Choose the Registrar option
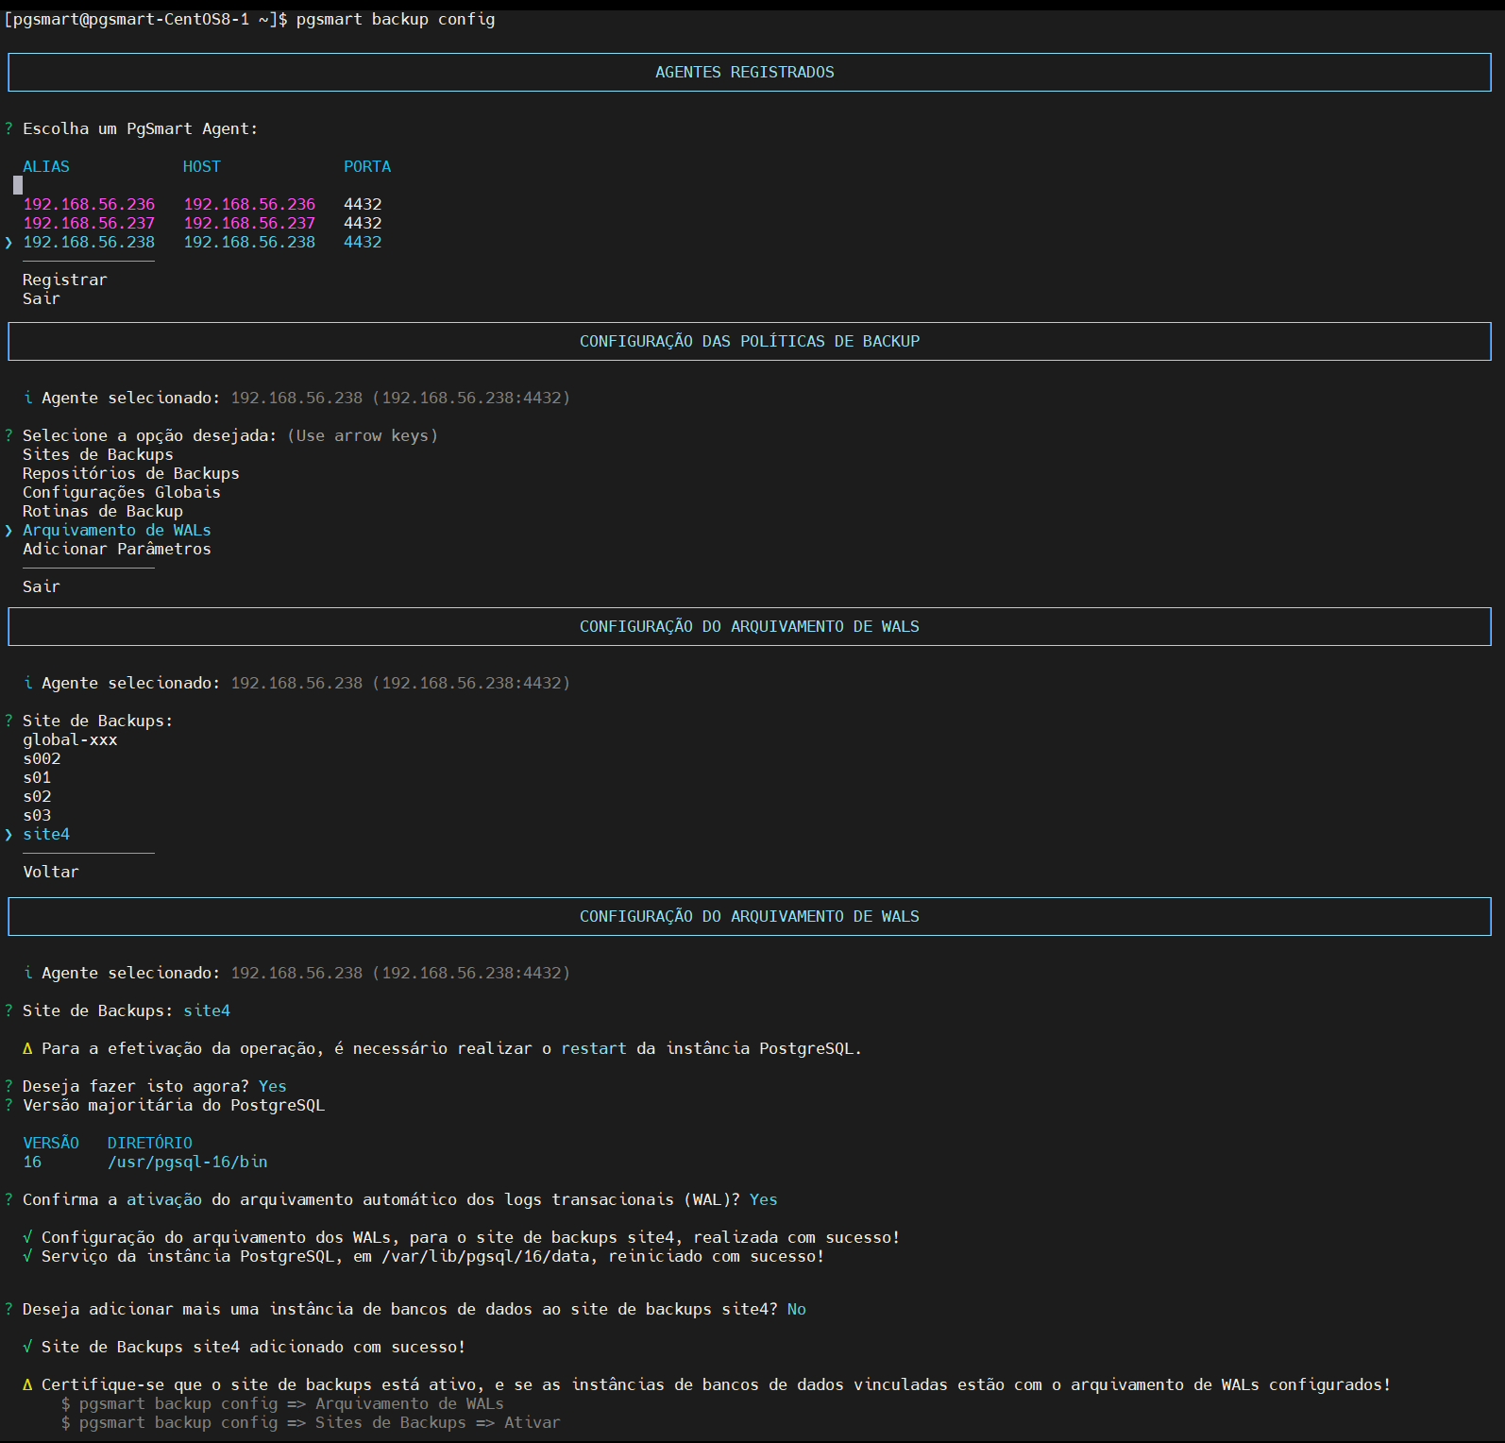Screen dimensions: 1505x1443 tap(65, 280)
